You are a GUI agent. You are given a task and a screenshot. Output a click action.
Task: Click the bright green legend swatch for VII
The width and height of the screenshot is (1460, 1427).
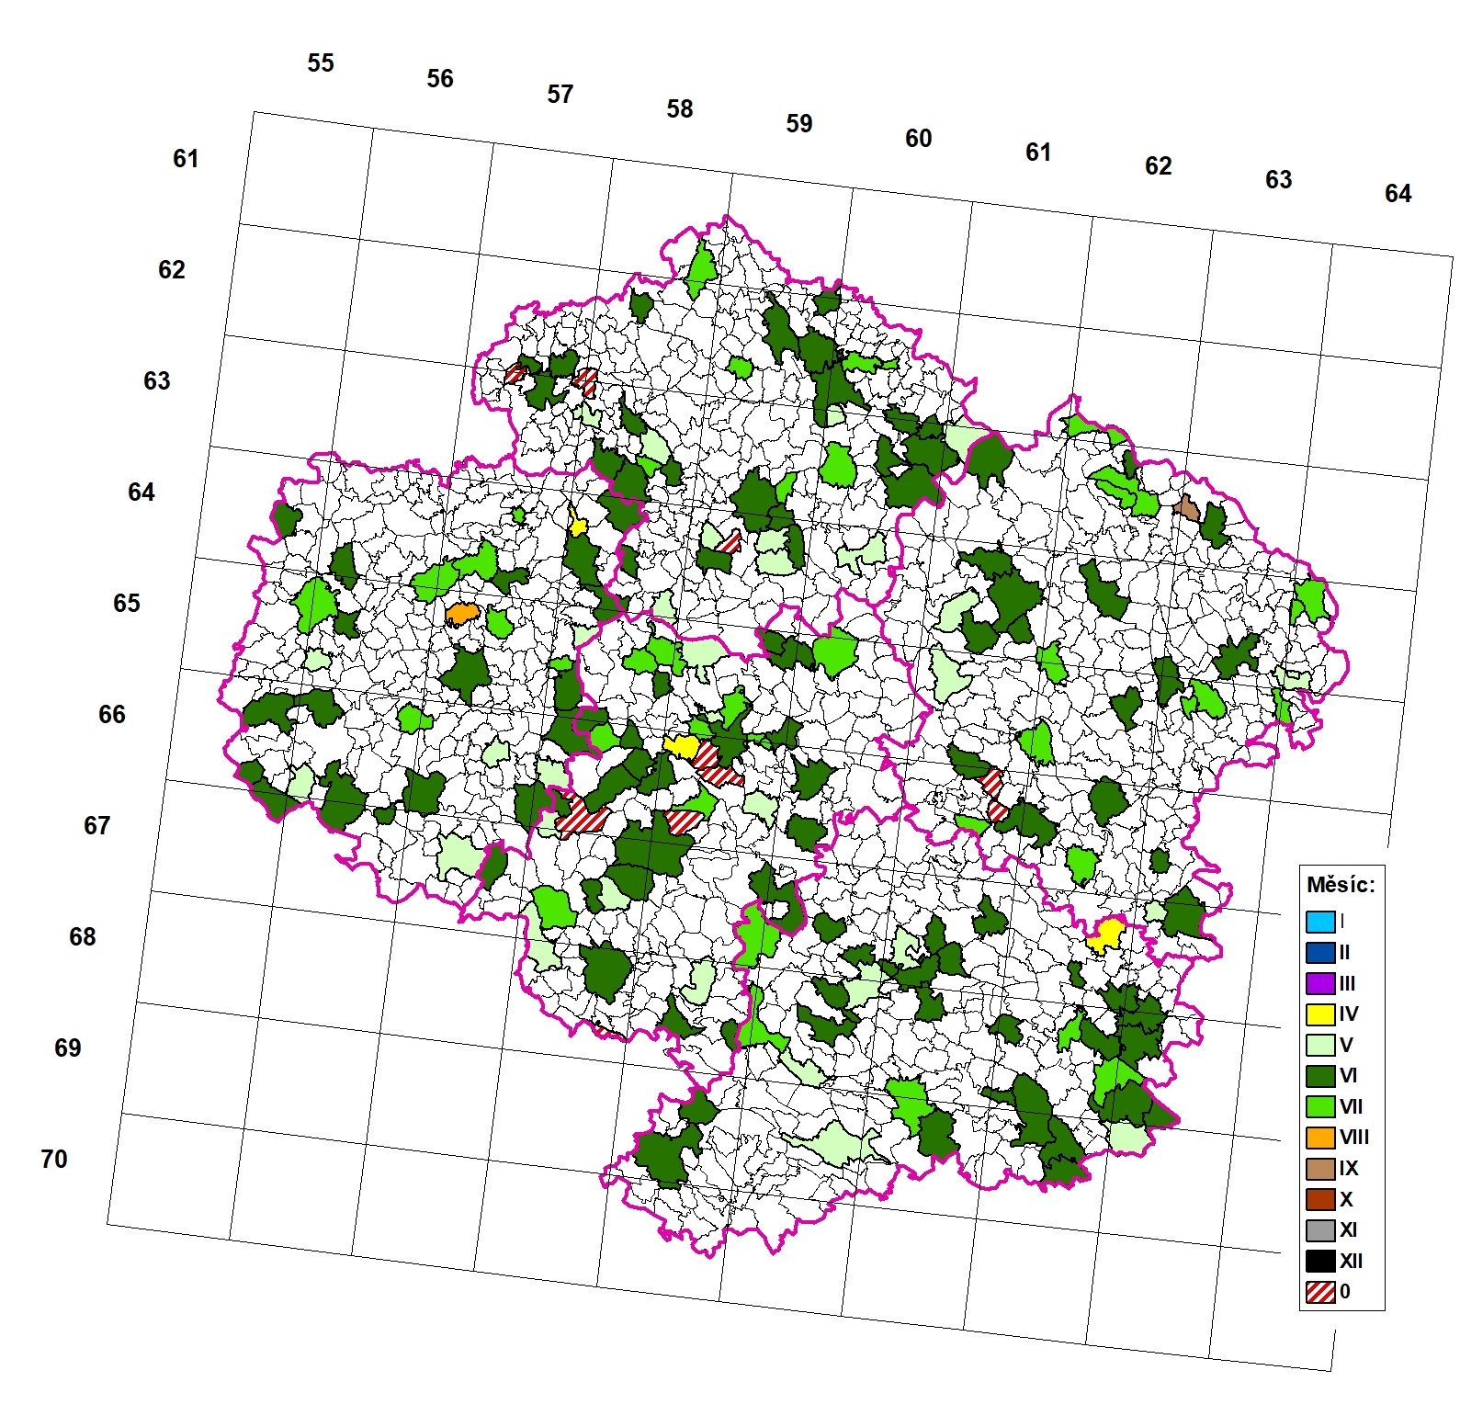(1320, 1106)
